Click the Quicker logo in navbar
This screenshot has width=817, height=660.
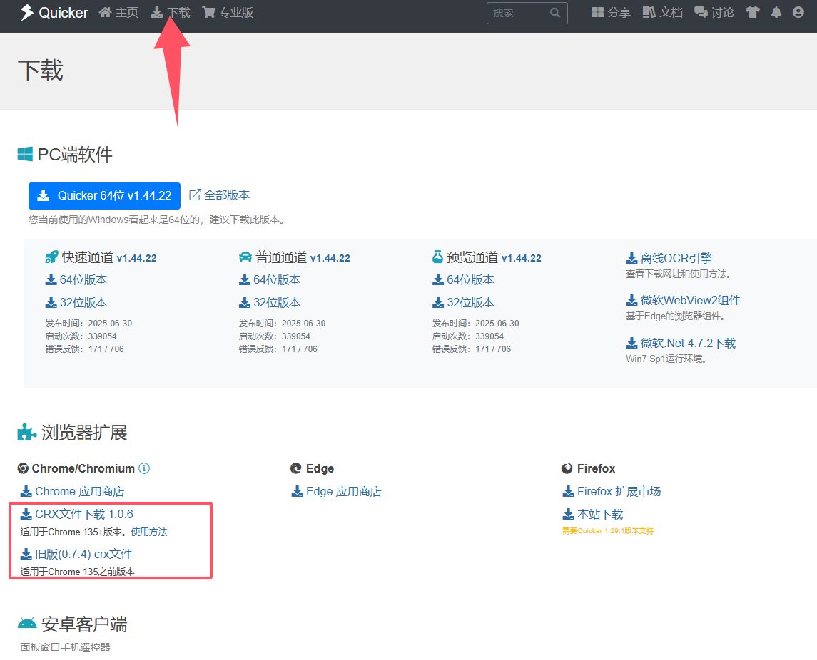click(54, 13)
